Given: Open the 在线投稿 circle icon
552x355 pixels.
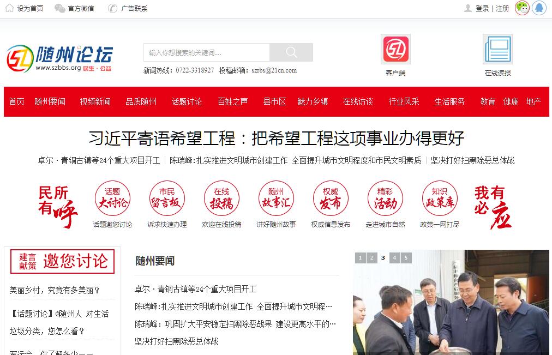Looking at the screenshot, I should [x=221, y=198].
